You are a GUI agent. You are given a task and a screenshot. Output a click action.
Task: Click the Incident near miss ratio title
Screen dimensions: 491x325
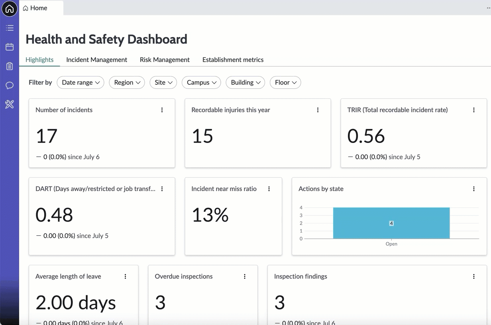(x=224, y=189)
